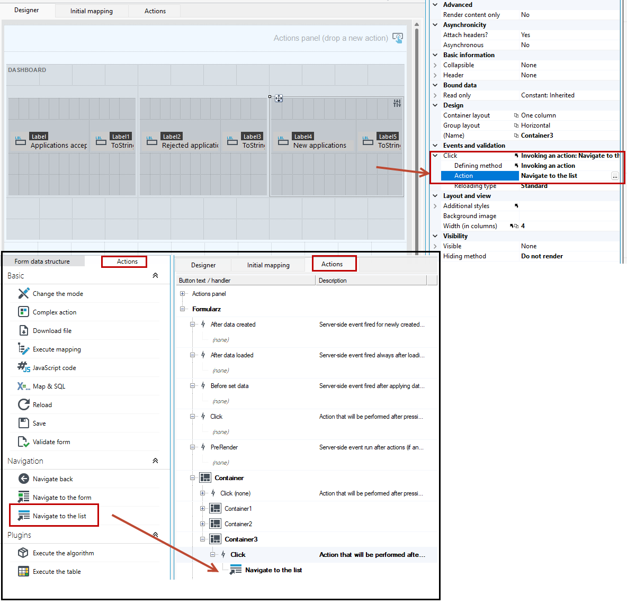Open the Action property ellipsis button
This screenshot has width=627, height=613.
615,176
